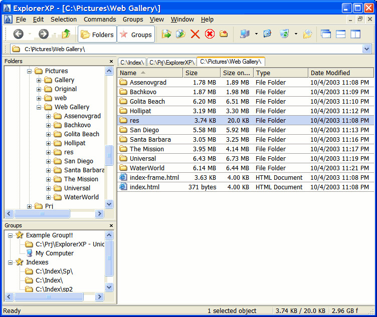Open the Recycle Bin dropdown arrow
377x317 pixels.
tap(296, 34)
